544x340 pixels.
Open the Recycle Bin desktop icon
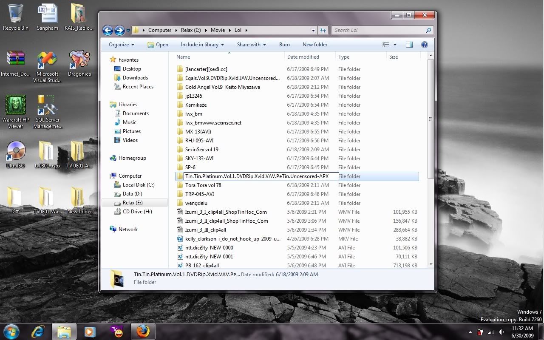16,17
